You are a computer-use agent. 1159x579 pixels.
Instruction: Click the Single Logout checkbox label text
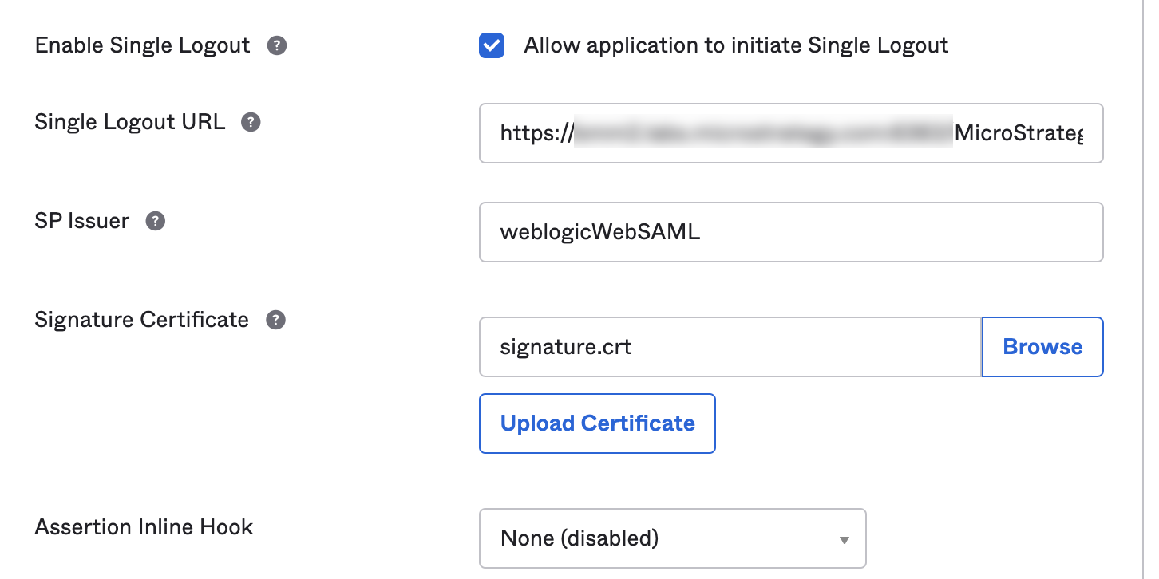pos(735,45)
